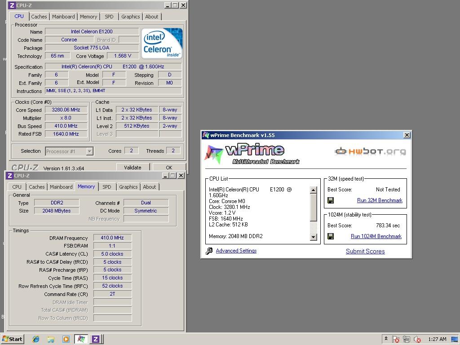
Task: Click the Rated FSB 1640.0 MHz value
Action: pyautogui.click(x=66, y=134)
